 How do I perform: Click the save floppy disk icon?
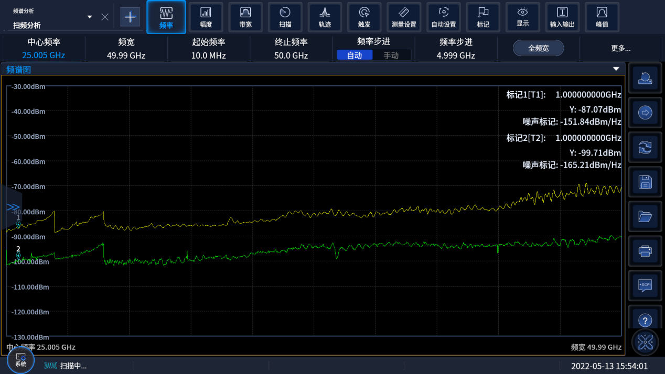click(645, 182)
